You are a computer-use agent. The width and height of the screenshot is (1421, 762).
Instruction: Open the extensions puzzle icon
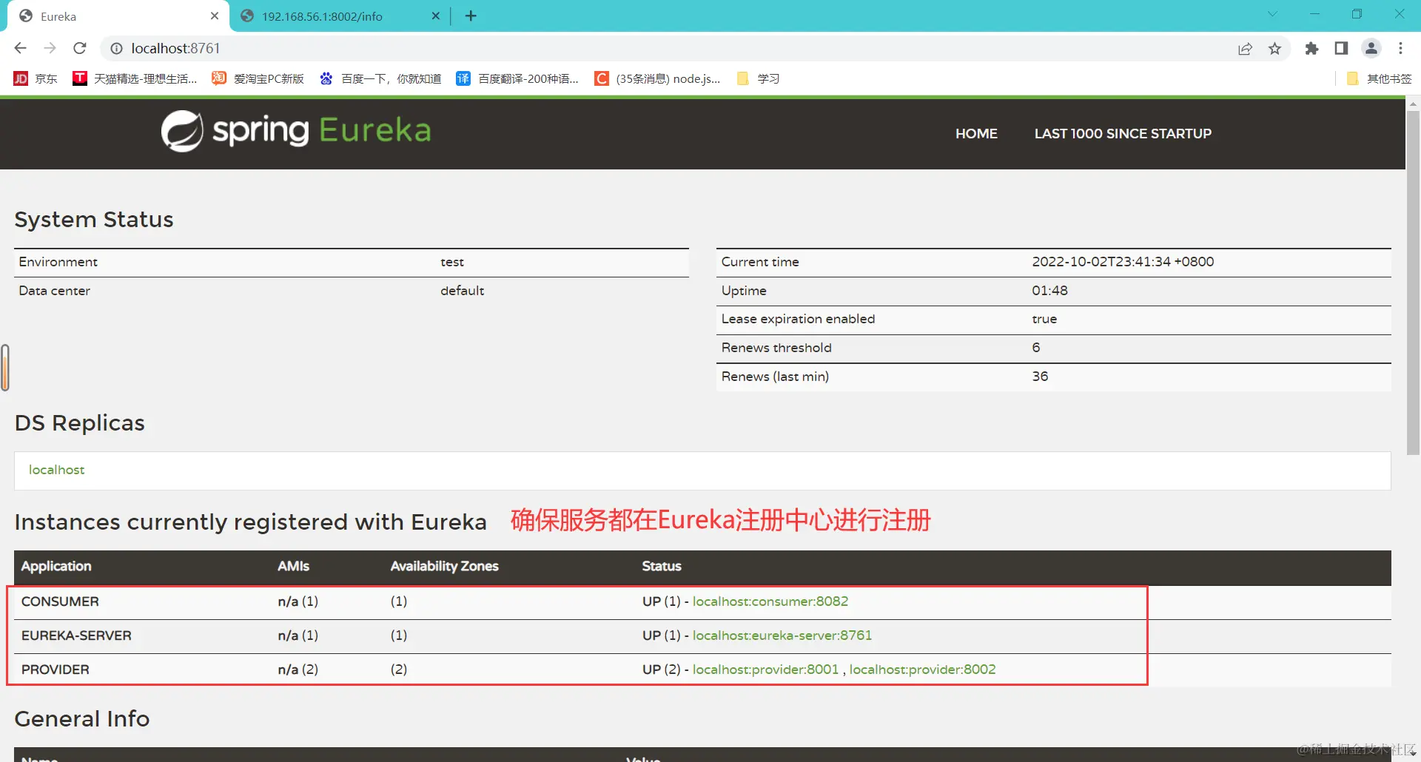pyautogui.click(x=1311, y=49)
